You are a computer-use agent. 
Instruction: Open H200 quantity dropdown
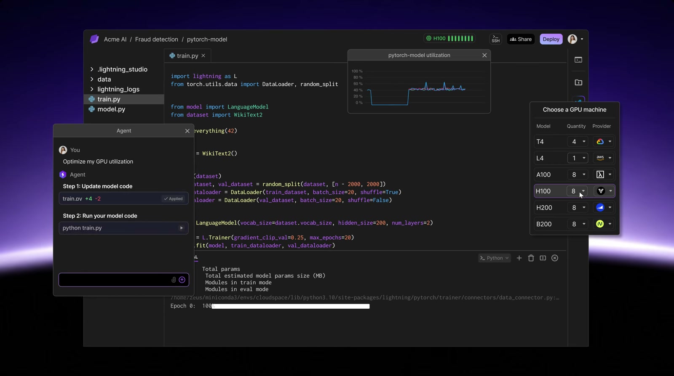click(x=577, y=207)
